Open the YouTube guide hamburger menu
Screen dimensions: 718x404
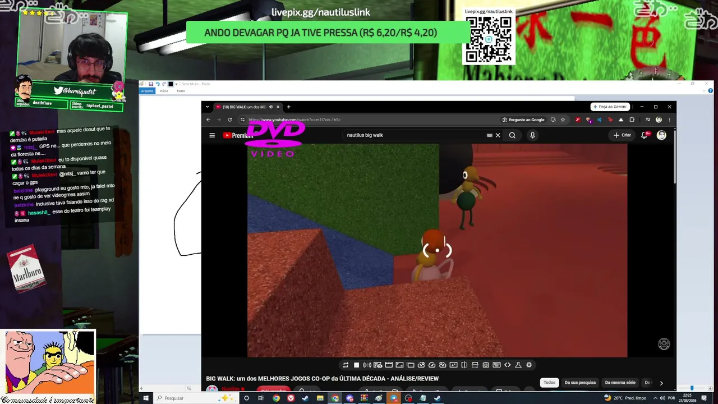click(x=212, y=135)
